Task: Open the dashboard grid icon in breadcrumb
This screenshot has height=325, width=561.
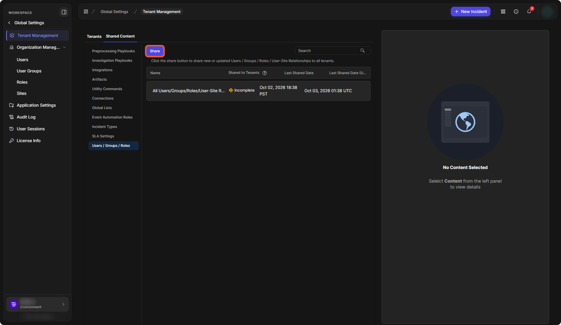Action: pos(86,12)
